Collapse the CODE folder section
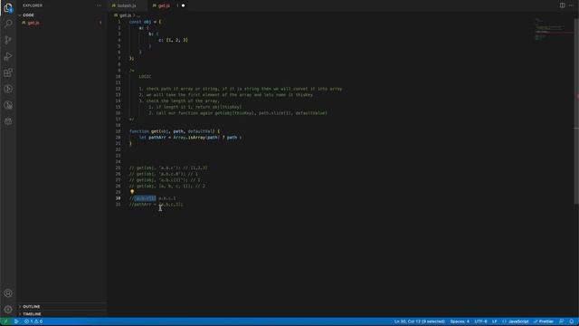 click(x=28, y=15)
